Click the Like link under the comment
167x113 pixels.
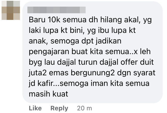[x=35, y=108]
